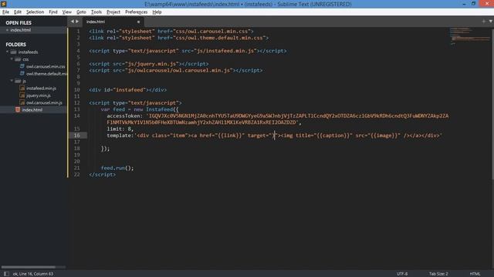Click line number 16 in gutter

[x=77, y=135]
